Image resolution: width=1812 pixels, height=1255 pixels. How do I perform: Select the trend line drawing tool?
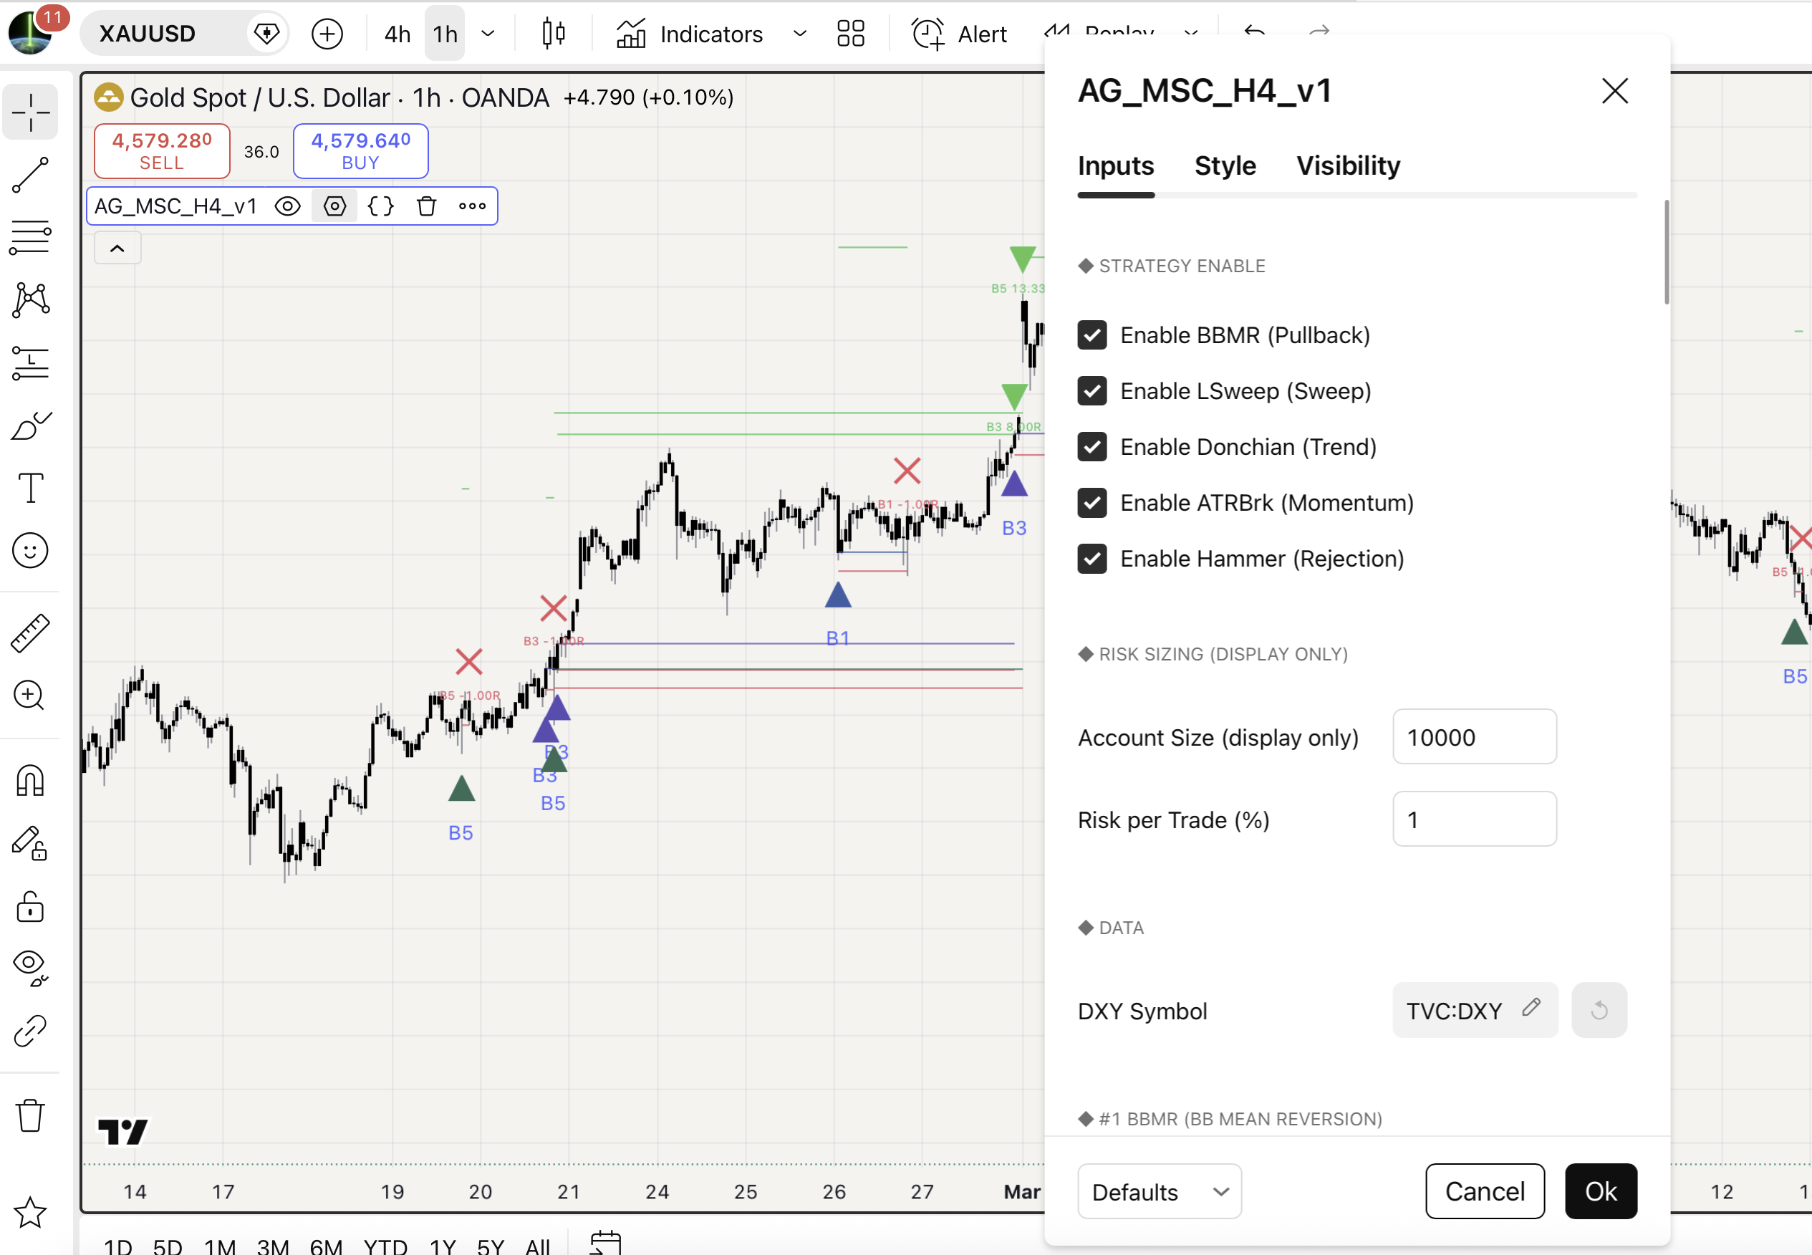coord(30,175)
